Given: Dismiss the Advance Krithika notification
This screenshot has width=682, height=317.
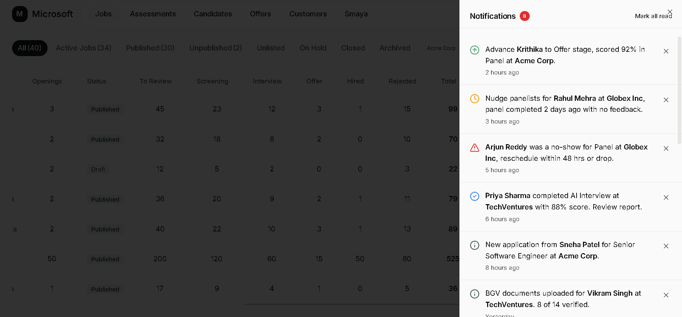Looking at the screenshot, I should tap(666, 51).
